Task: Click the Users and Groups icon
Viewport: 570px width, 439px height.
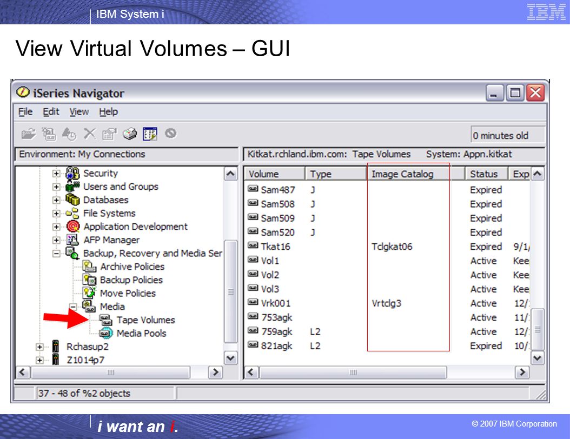Action: 72,187
